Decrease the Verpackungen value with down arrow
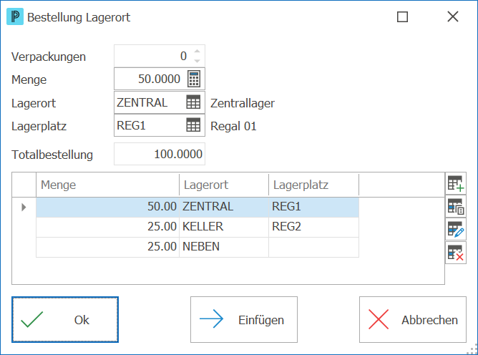The image size is (478, 355). pos(197,61)
